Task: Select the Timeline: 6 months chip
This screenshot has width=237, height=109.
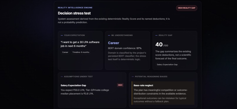Action: (x=81, y=52)
